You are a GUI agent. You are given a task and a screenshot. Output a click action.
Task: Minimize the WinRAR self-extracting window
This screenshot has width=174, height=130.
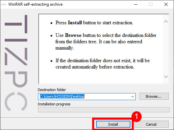[136, 4]
